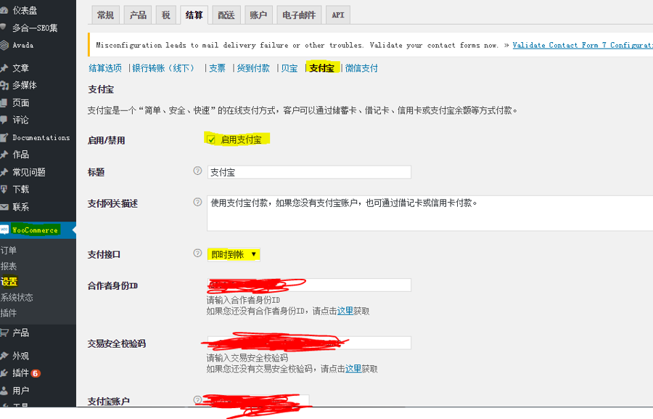Switch to the 配送 tab
Viewport: 653px width, 419px height.
click(x=226, y=15)
